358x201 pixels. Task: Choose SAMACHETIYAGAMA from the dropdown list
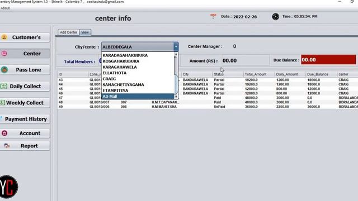(x=138, y=85)
